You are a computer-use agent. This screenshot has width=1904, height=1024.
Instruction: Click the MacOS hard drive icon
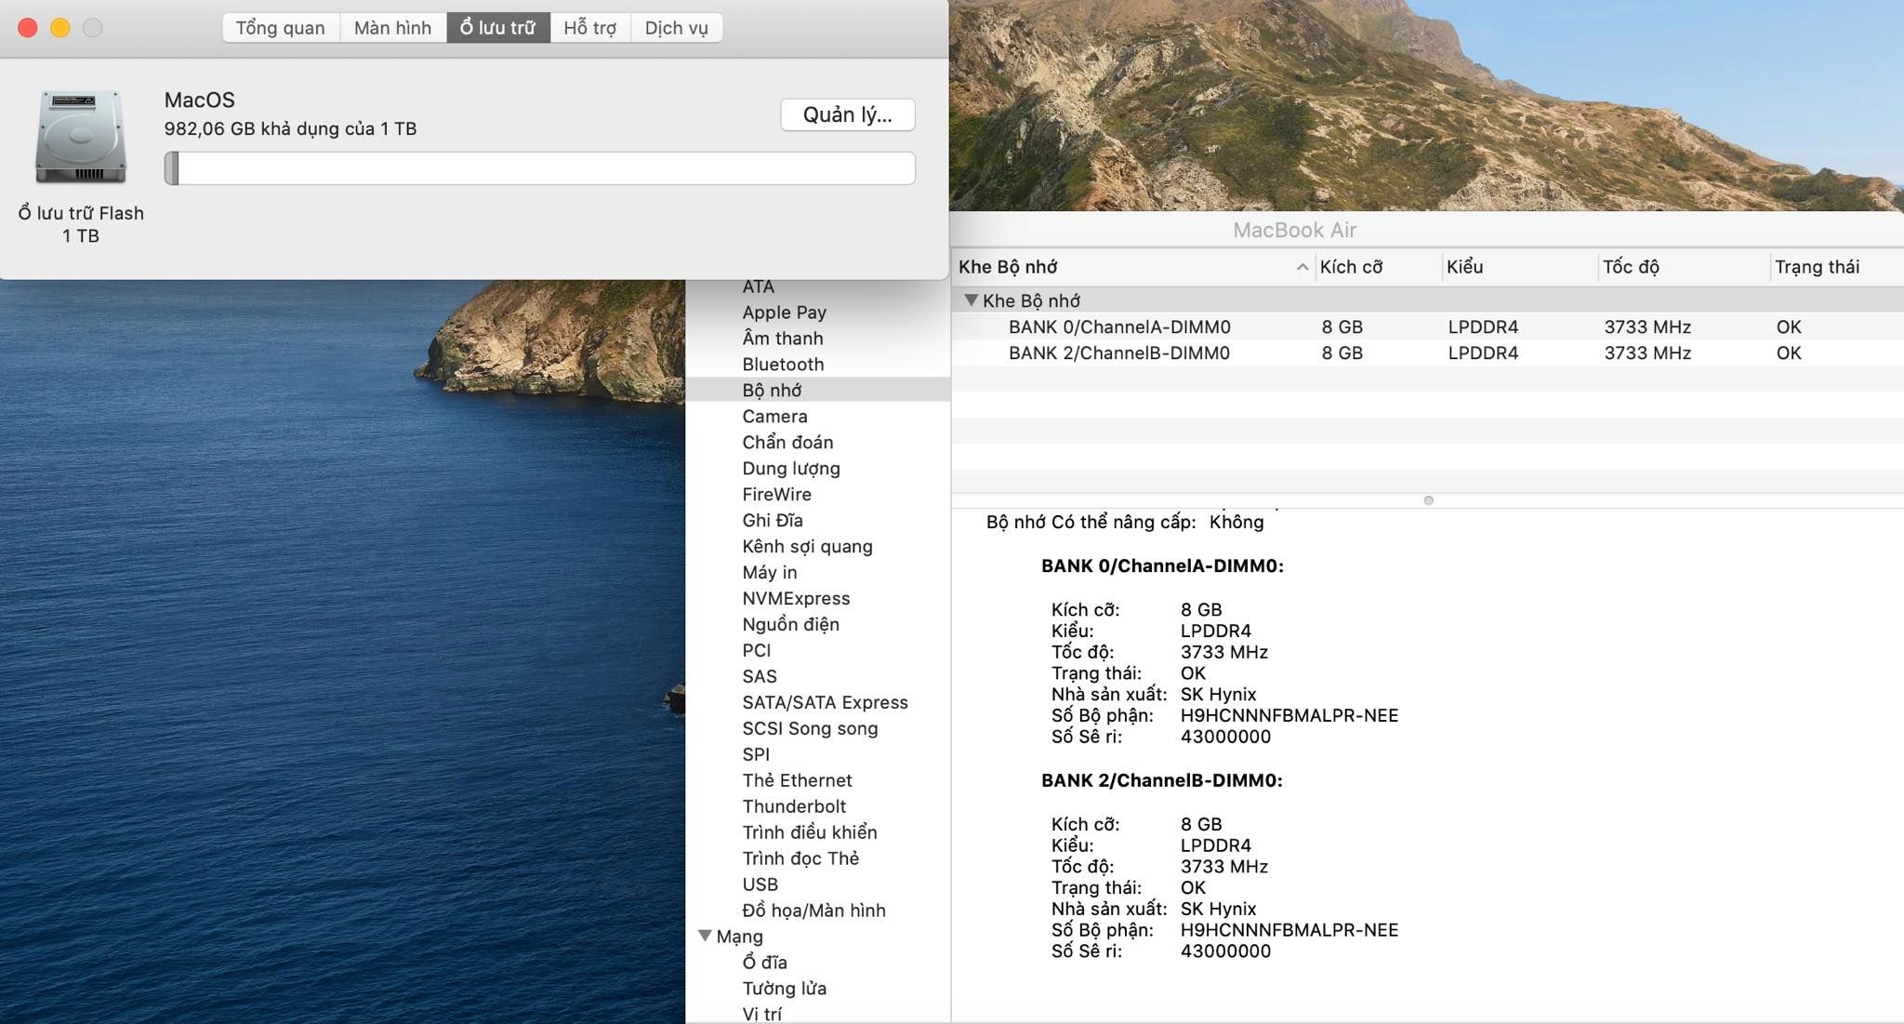[x=81, y=137]
